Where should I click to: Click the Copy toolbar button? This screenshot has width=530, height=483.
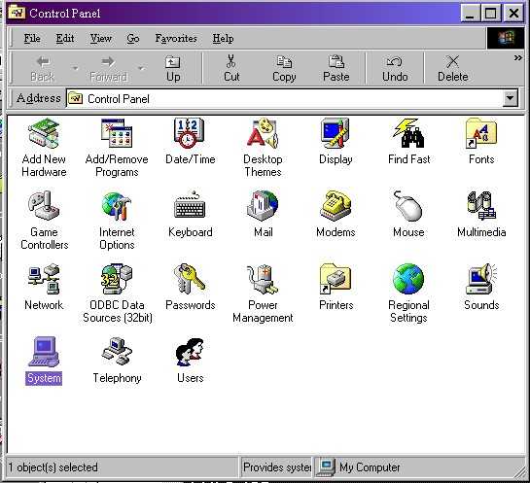pos(284,69)
